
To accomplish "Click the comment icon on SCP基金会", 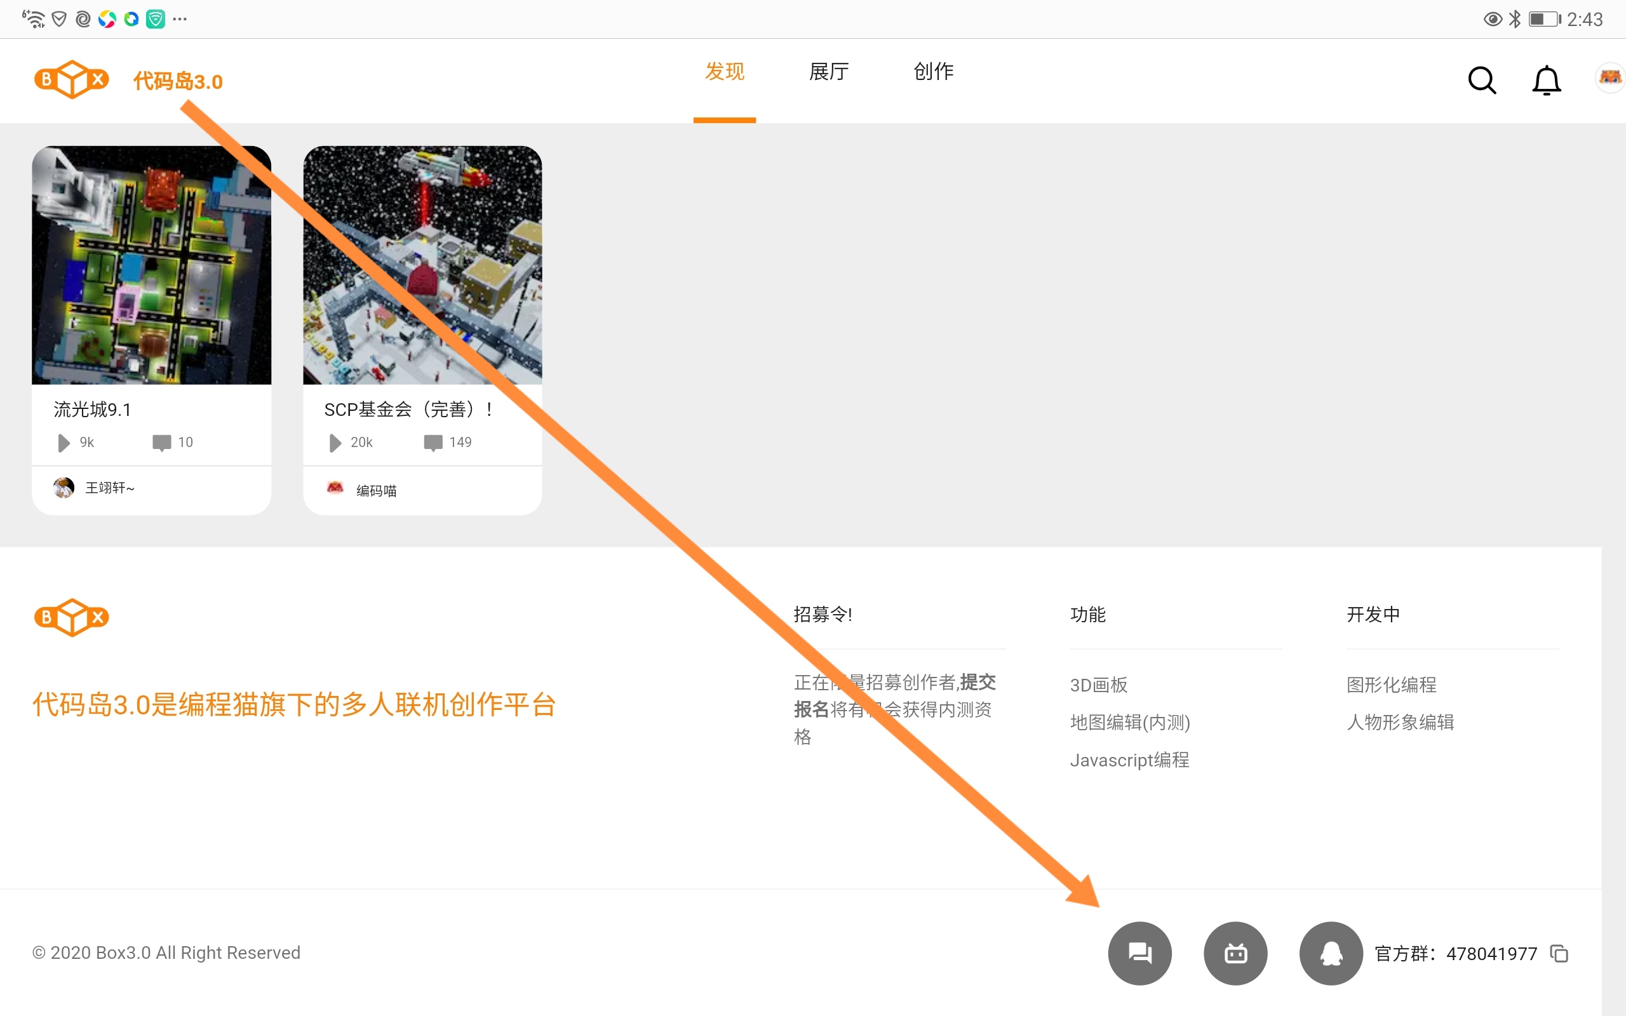I will tap(433, 443).
